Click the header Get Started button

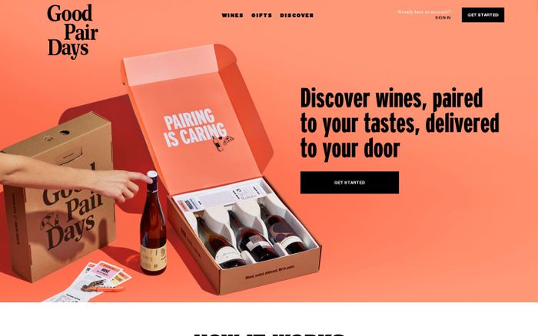[483, 15]
